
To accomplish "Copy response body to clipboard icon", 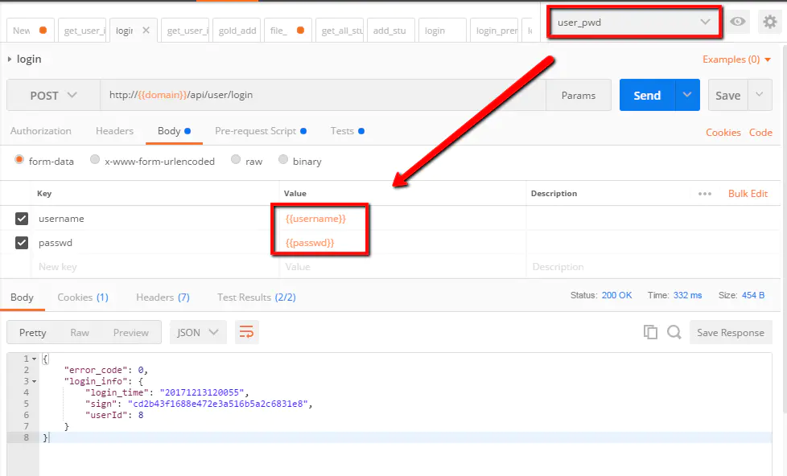I will (650, 332).
